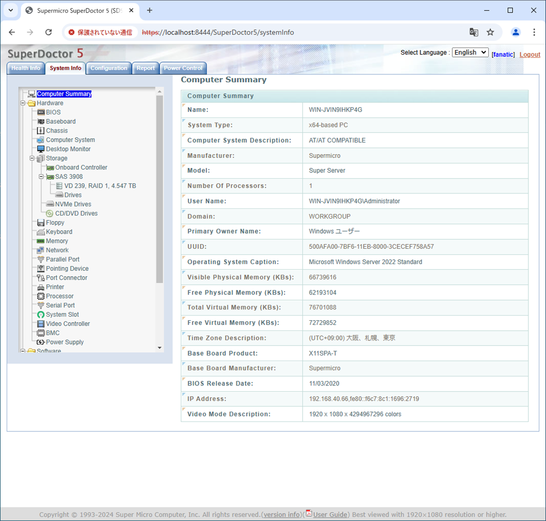This screenshot has height=521, width=546.
Task: Click the browser address bar URL
Action: 218,32
